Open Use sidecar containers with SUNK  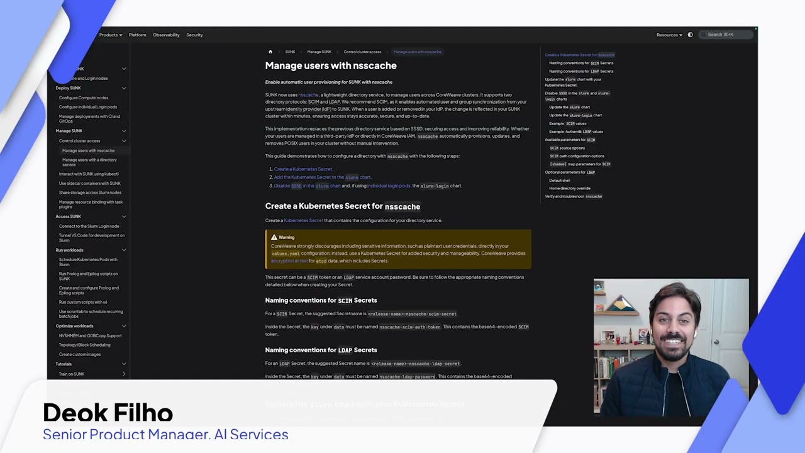pos(89,183)
